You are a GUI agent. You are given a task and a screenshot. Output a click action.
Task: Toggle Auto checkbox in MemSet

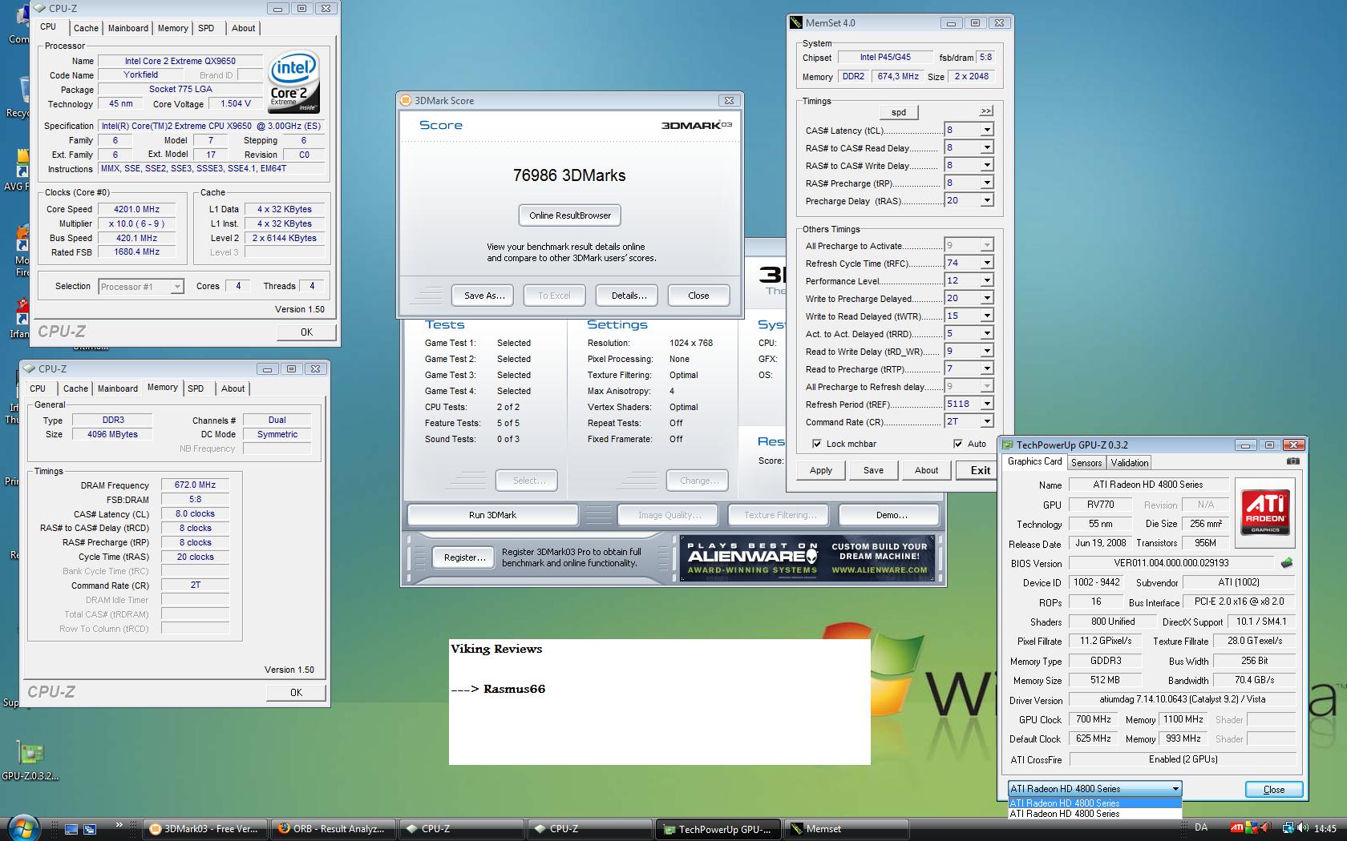pyautogui.click(x=958, y=444)
